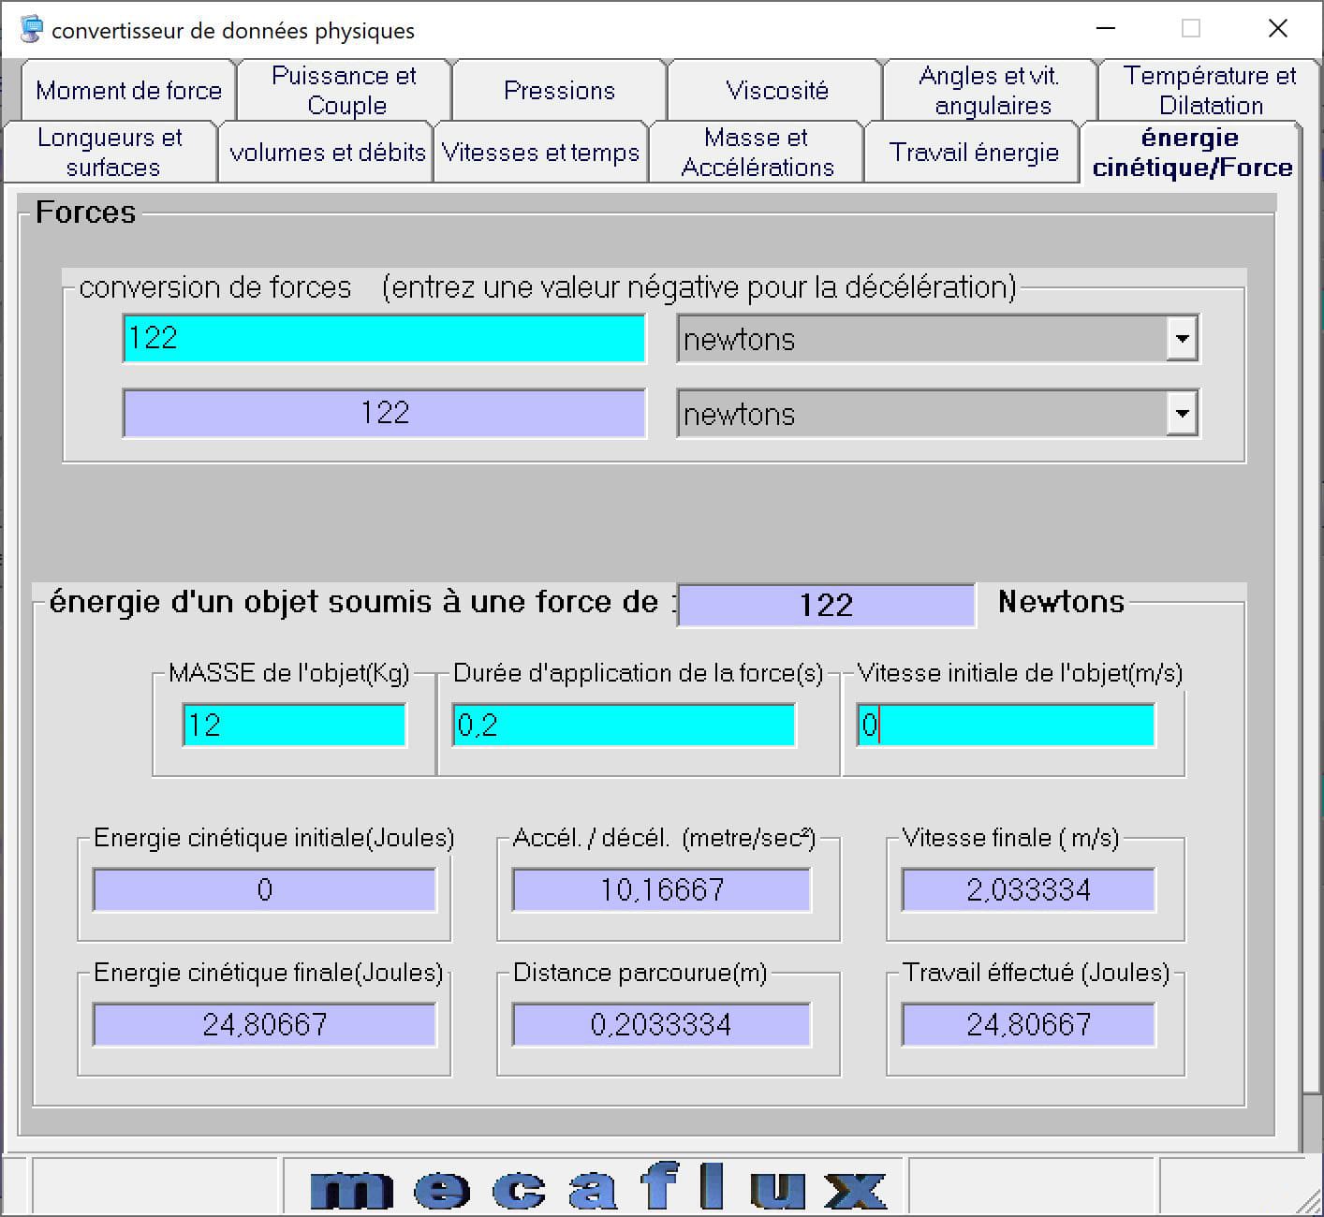Viewport: 1324px width, 1217px height.
Task: Select the Température et Dilatation tab
Action: click(1208, 90)
